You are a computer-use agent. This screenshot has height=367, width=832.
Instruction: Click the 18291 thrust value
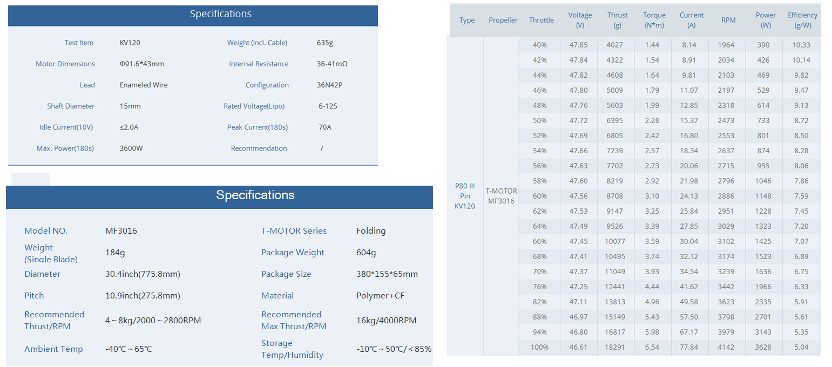[615, 347]
